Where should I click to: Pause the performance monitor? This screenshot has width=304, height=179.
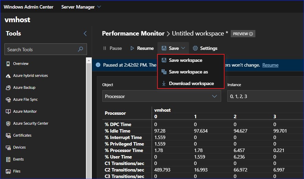click(113, 48)
